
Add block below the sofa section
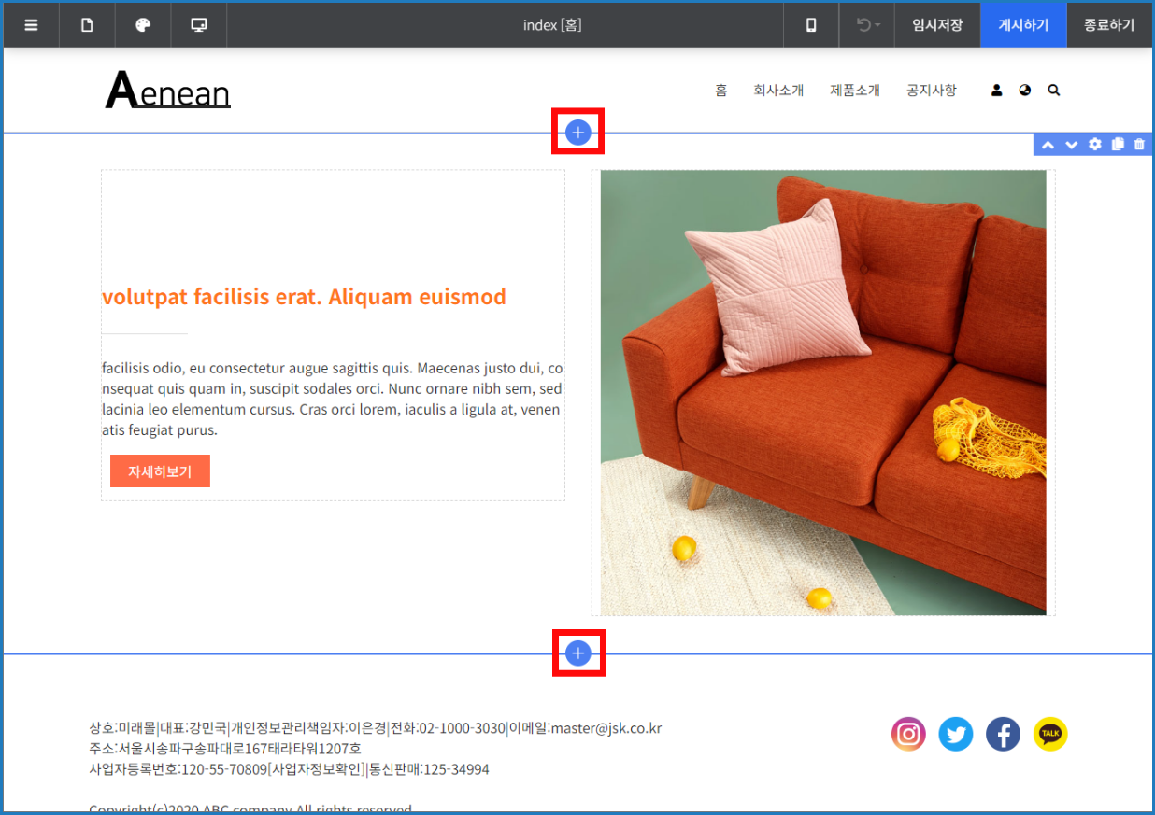tap(578, 653)
